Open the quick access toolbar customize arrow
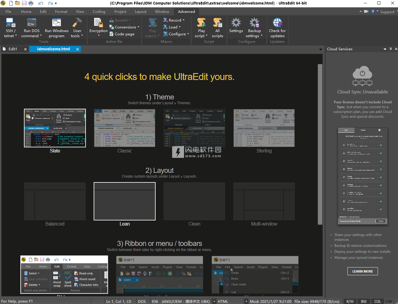This screenshot has height=304, width=398. pos(56,4)
